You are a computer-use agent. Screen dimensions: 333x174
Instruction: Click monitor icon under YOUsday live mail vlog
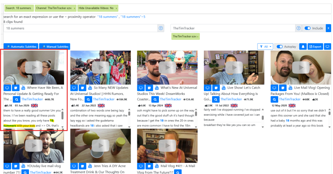7,166
